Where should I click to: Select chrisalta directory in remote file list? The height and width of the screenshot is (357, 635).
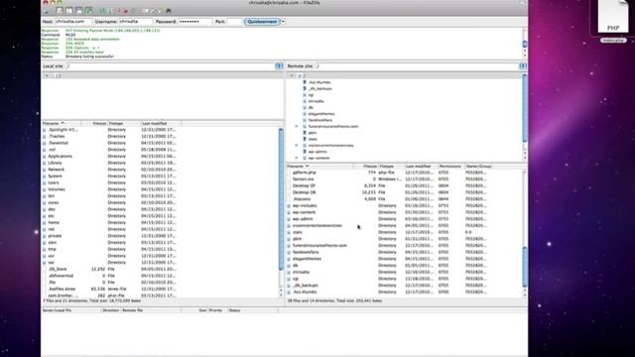[301, 272]
